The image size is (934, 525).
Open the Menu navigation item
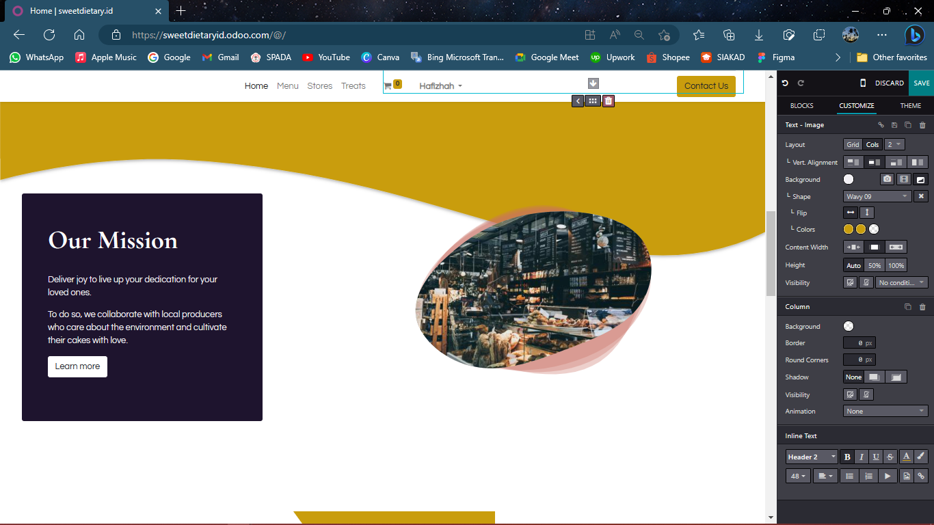point(288,86)
